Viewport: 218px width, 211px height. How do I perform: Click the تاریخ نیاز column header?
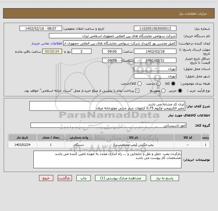22,137
